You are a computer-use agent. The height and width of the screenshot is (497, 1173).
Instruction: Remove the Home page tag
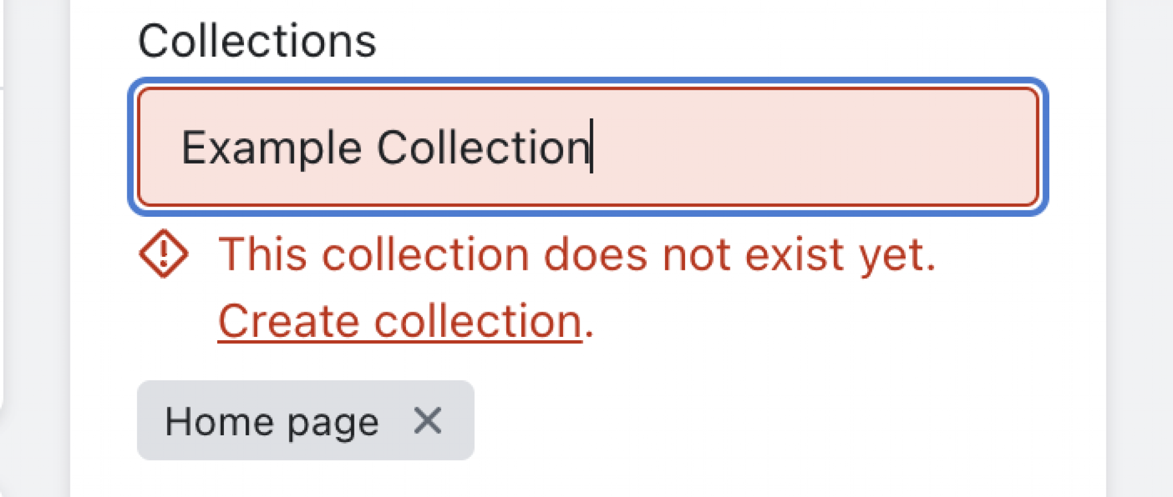pos(427,421)
